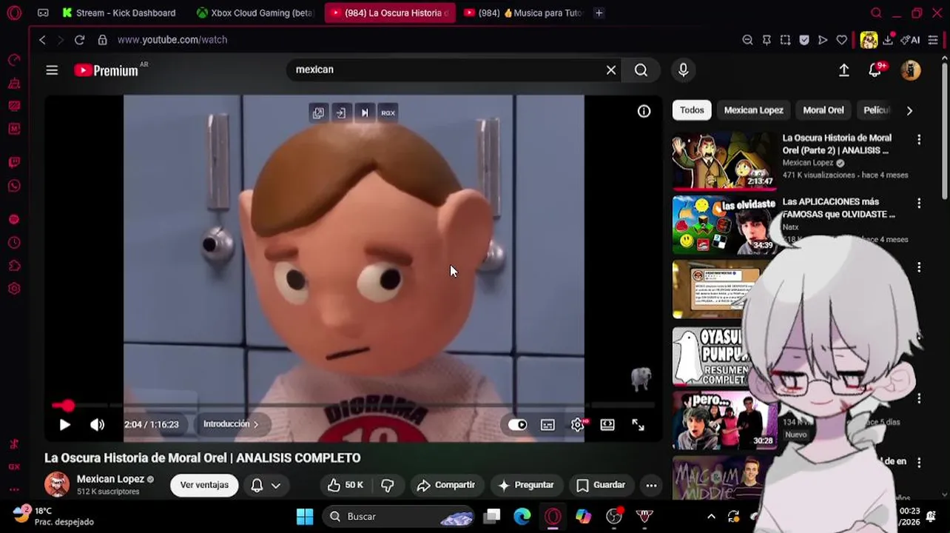
Task: Open Opera easy setup menu icon
Action: (x=934, y=40)
